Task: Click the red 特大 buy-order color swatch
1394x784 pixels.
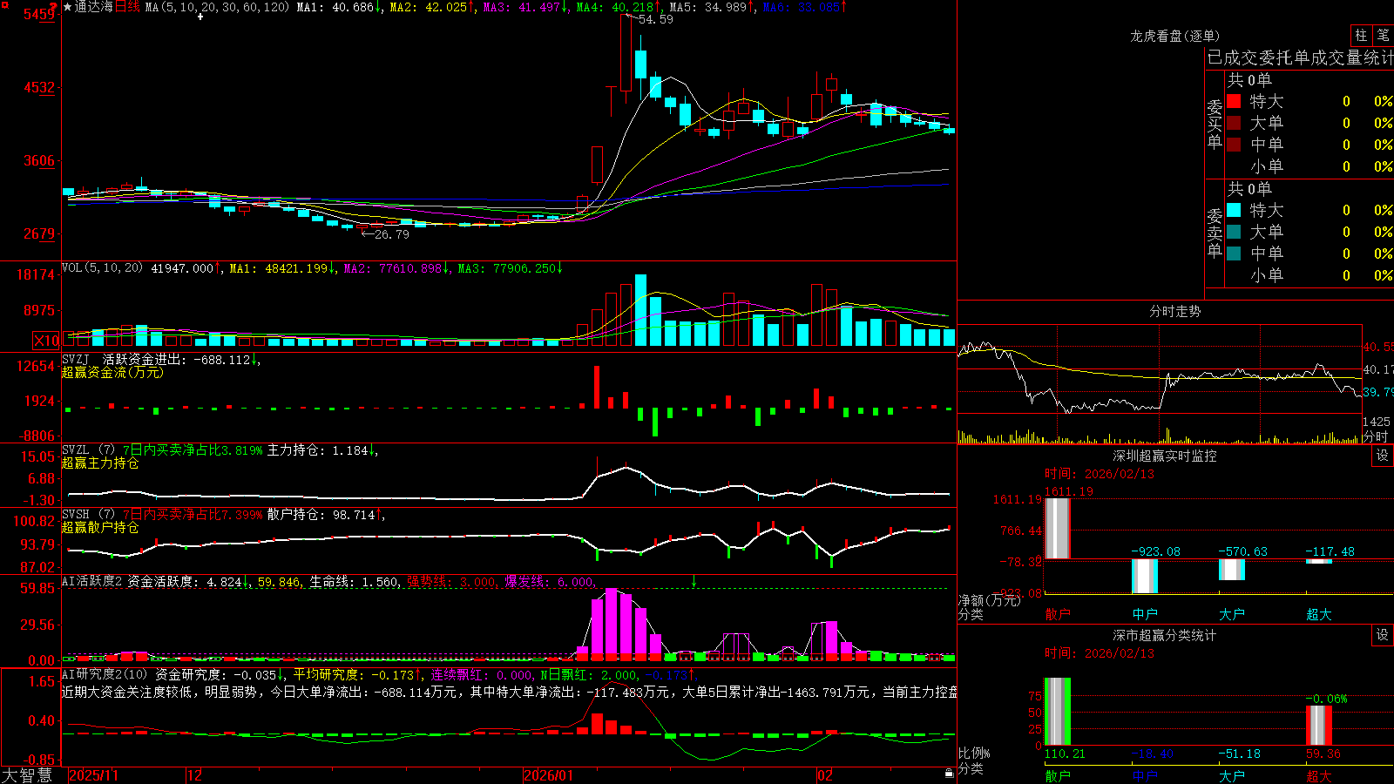Action: click(x=1234, y=101)
